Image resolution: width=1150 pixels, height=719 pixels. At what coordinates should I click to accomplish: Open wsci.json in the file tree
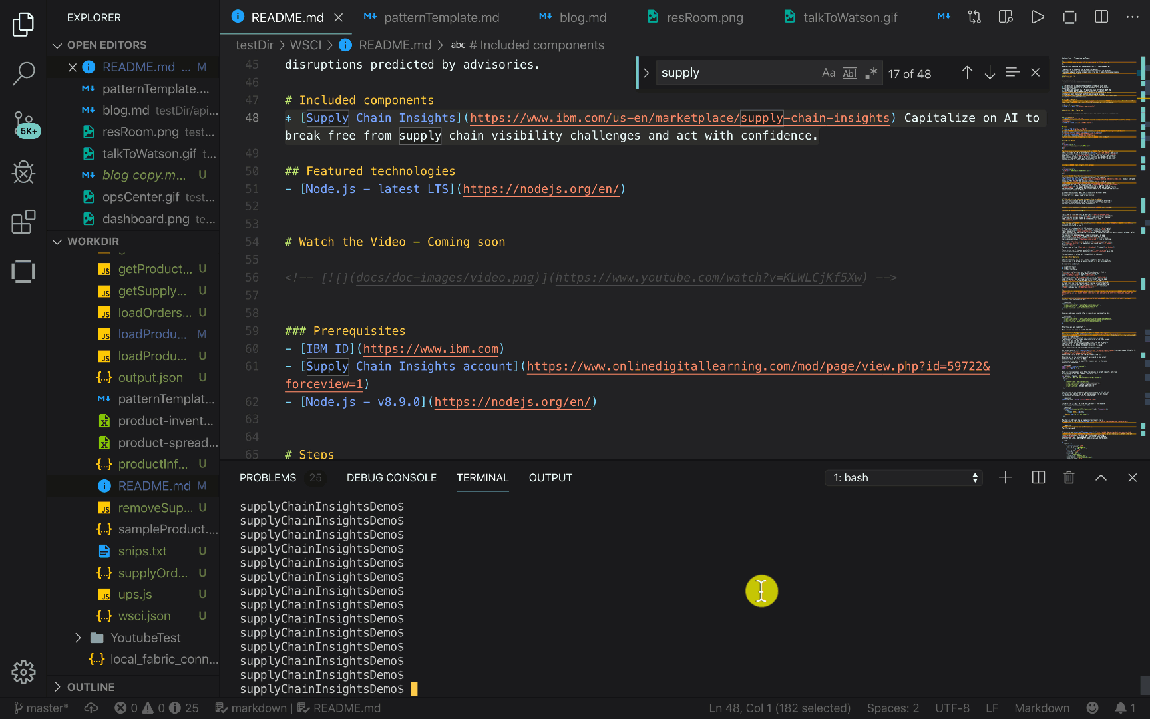click(x=144, y=616)
